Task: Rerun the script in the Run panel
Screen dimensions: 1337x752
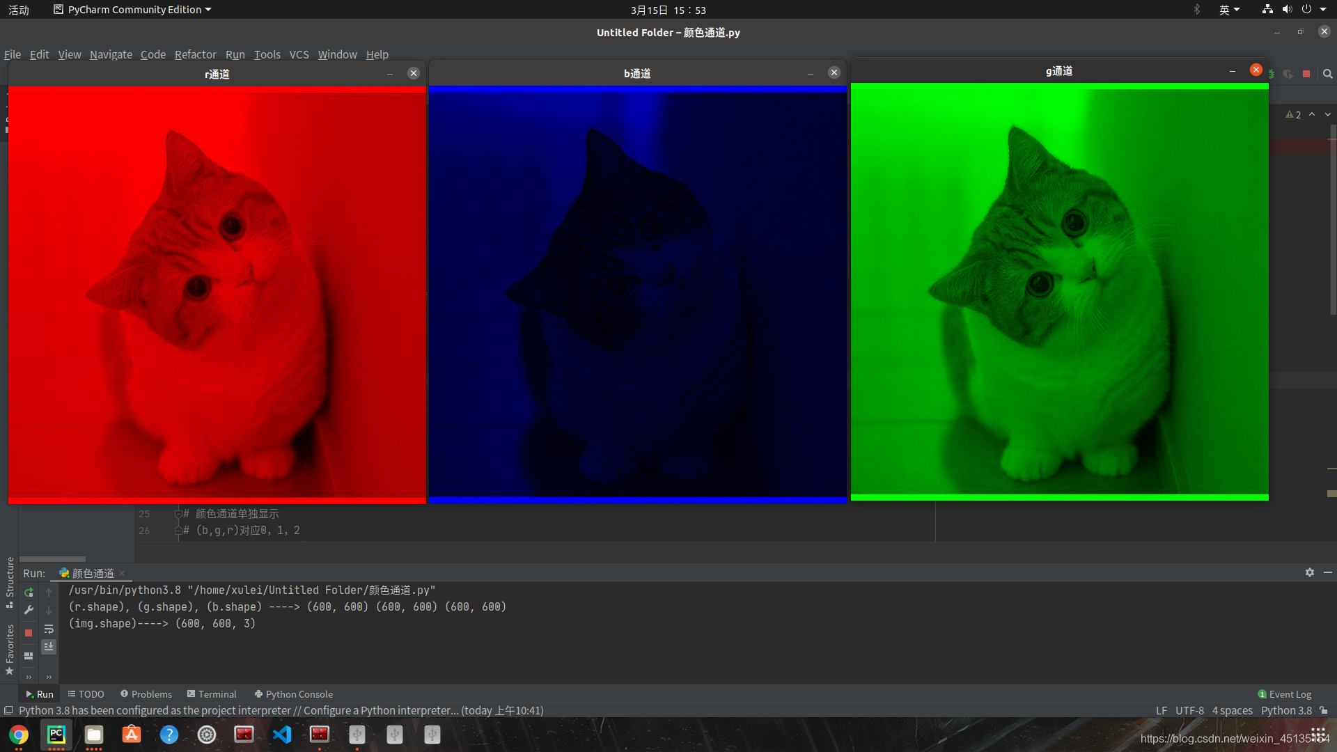Action: coord(29,593)
